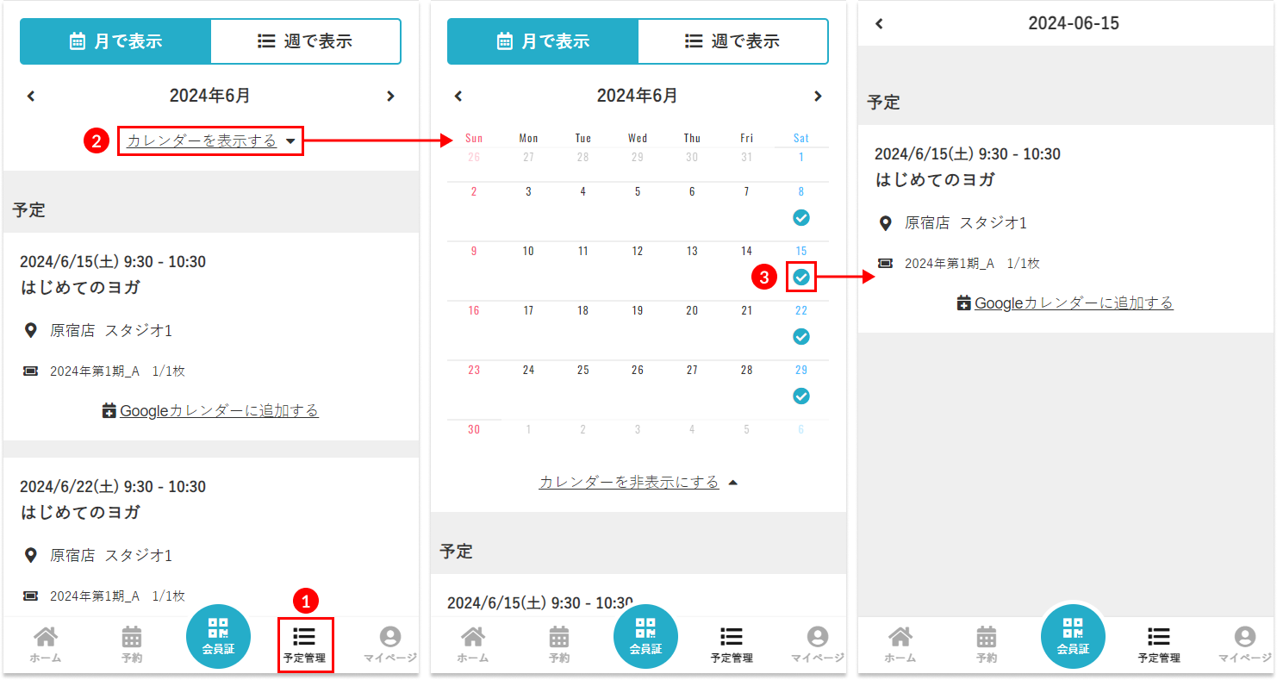1277x680 pixels.
Task: Select the checkmark on June 8
Action: pos(801,218)
